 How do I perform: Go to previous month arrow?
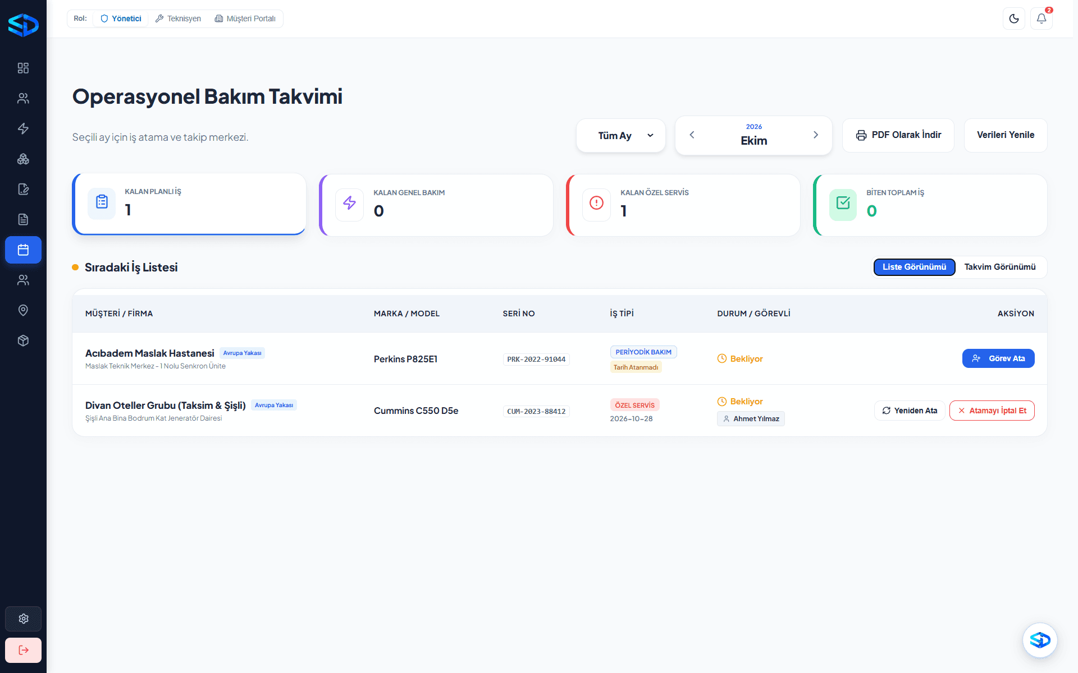692,135
